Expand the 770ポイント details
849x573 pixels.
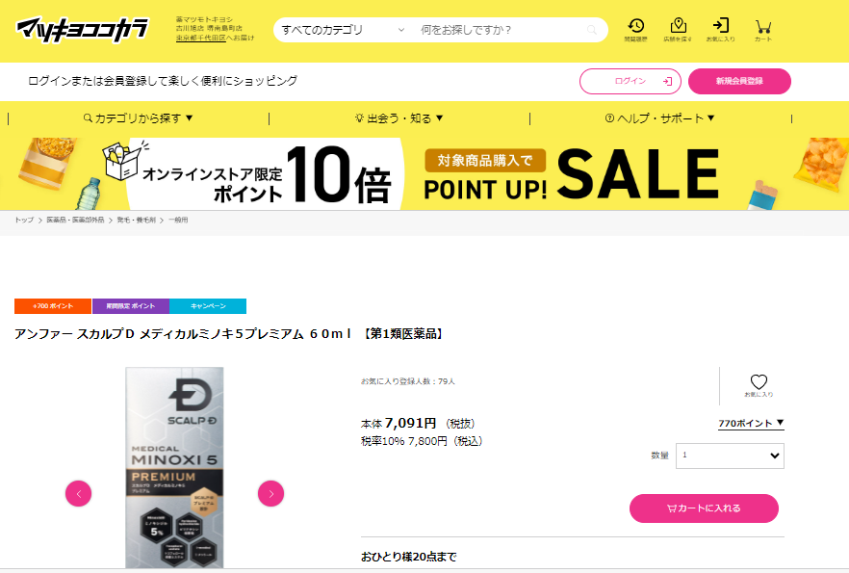tap(751, 423)
